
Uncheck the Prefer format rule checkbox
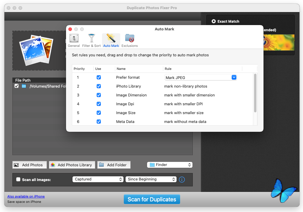99,78
